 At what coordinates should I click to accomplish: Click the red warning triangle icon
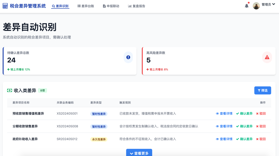coord(267,57)
